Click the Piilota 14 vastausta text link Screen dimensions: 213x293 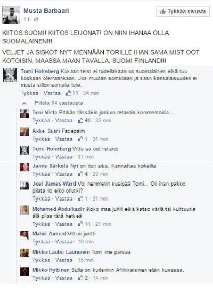pyautogui.click(x=59, y=103)
